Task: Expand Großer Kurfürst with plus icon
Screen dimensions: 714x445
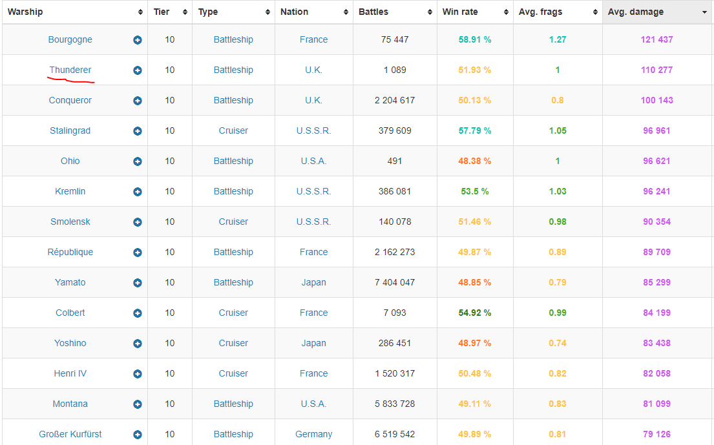Action: [137, 435]
